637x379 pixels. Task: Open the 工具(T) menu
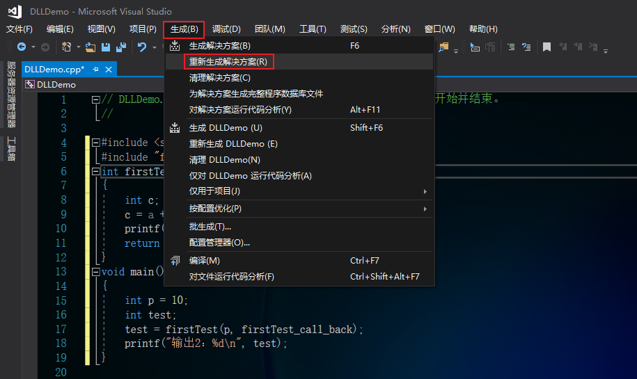pyautogui.click(x=313, y=29)
